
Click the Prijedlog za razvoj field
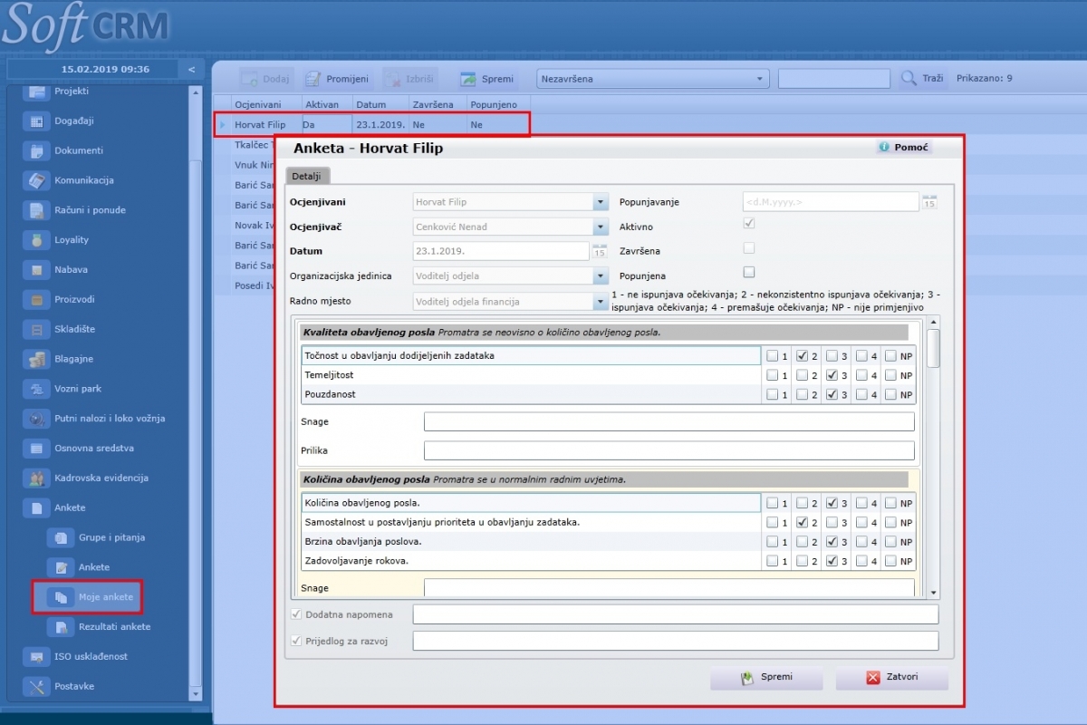(x=676, y=641)
